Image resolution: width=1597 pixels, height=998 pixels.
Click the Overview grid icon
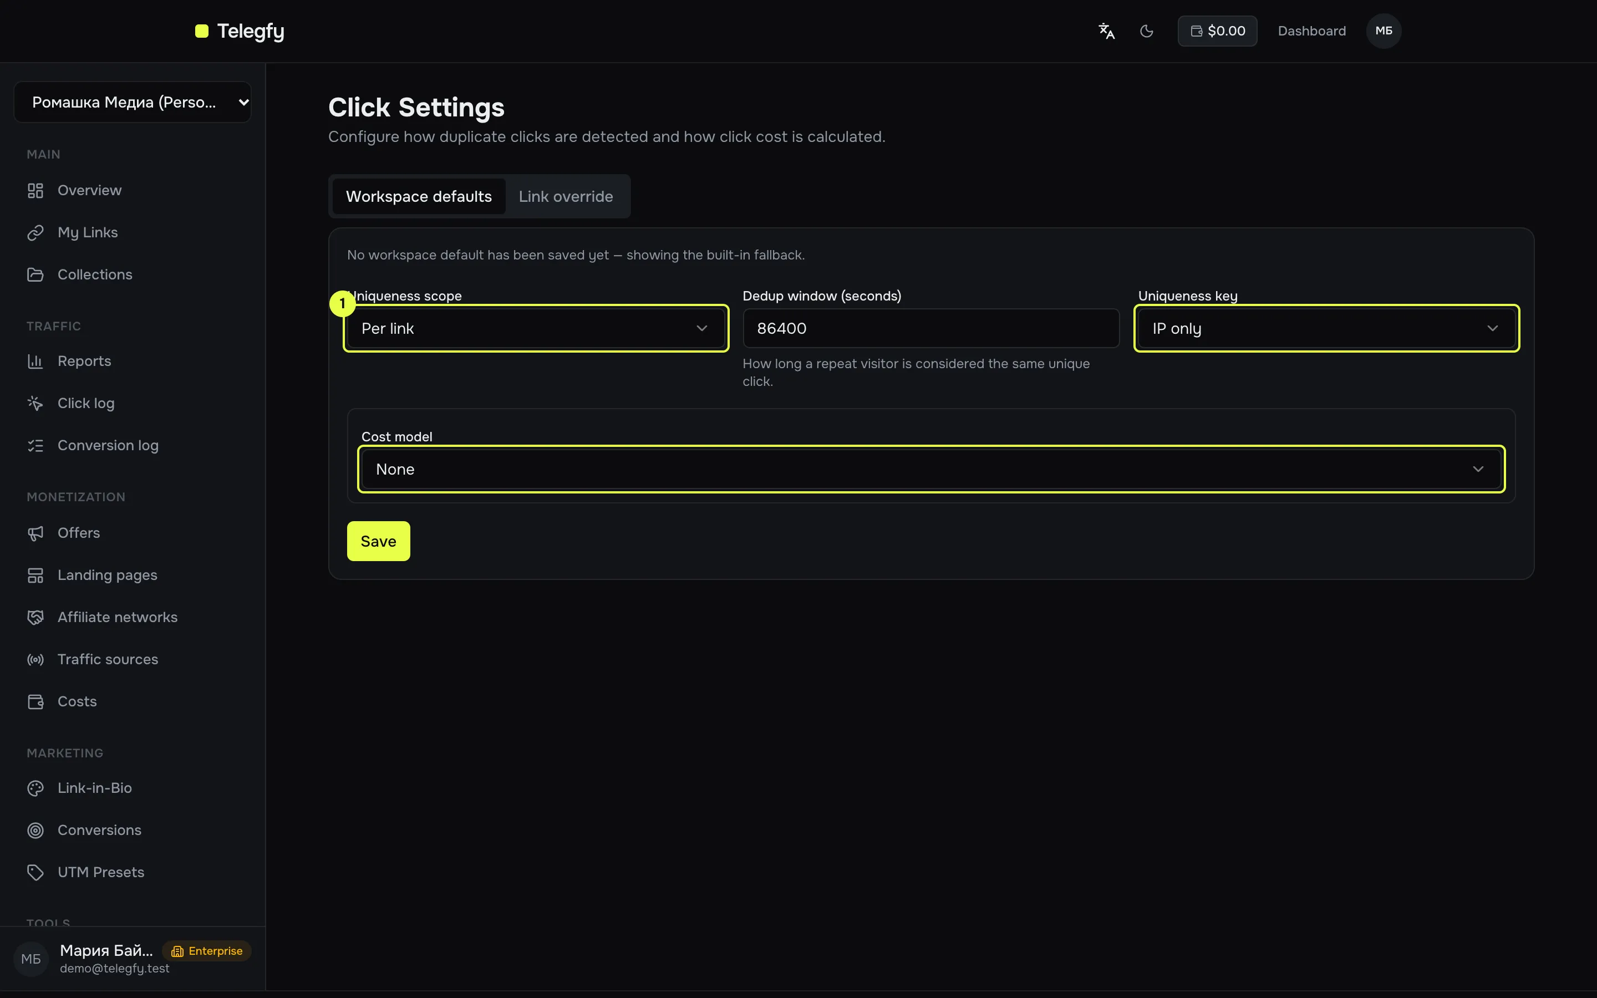(x=35, y=191)
